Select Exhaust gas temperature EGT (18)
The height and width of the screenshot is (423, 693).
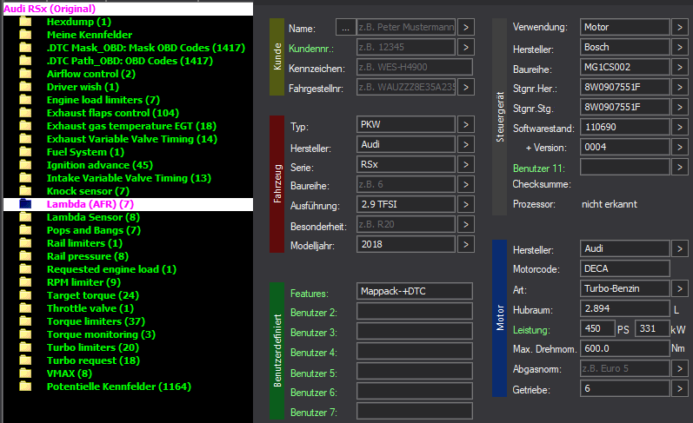tap(131, 126)
